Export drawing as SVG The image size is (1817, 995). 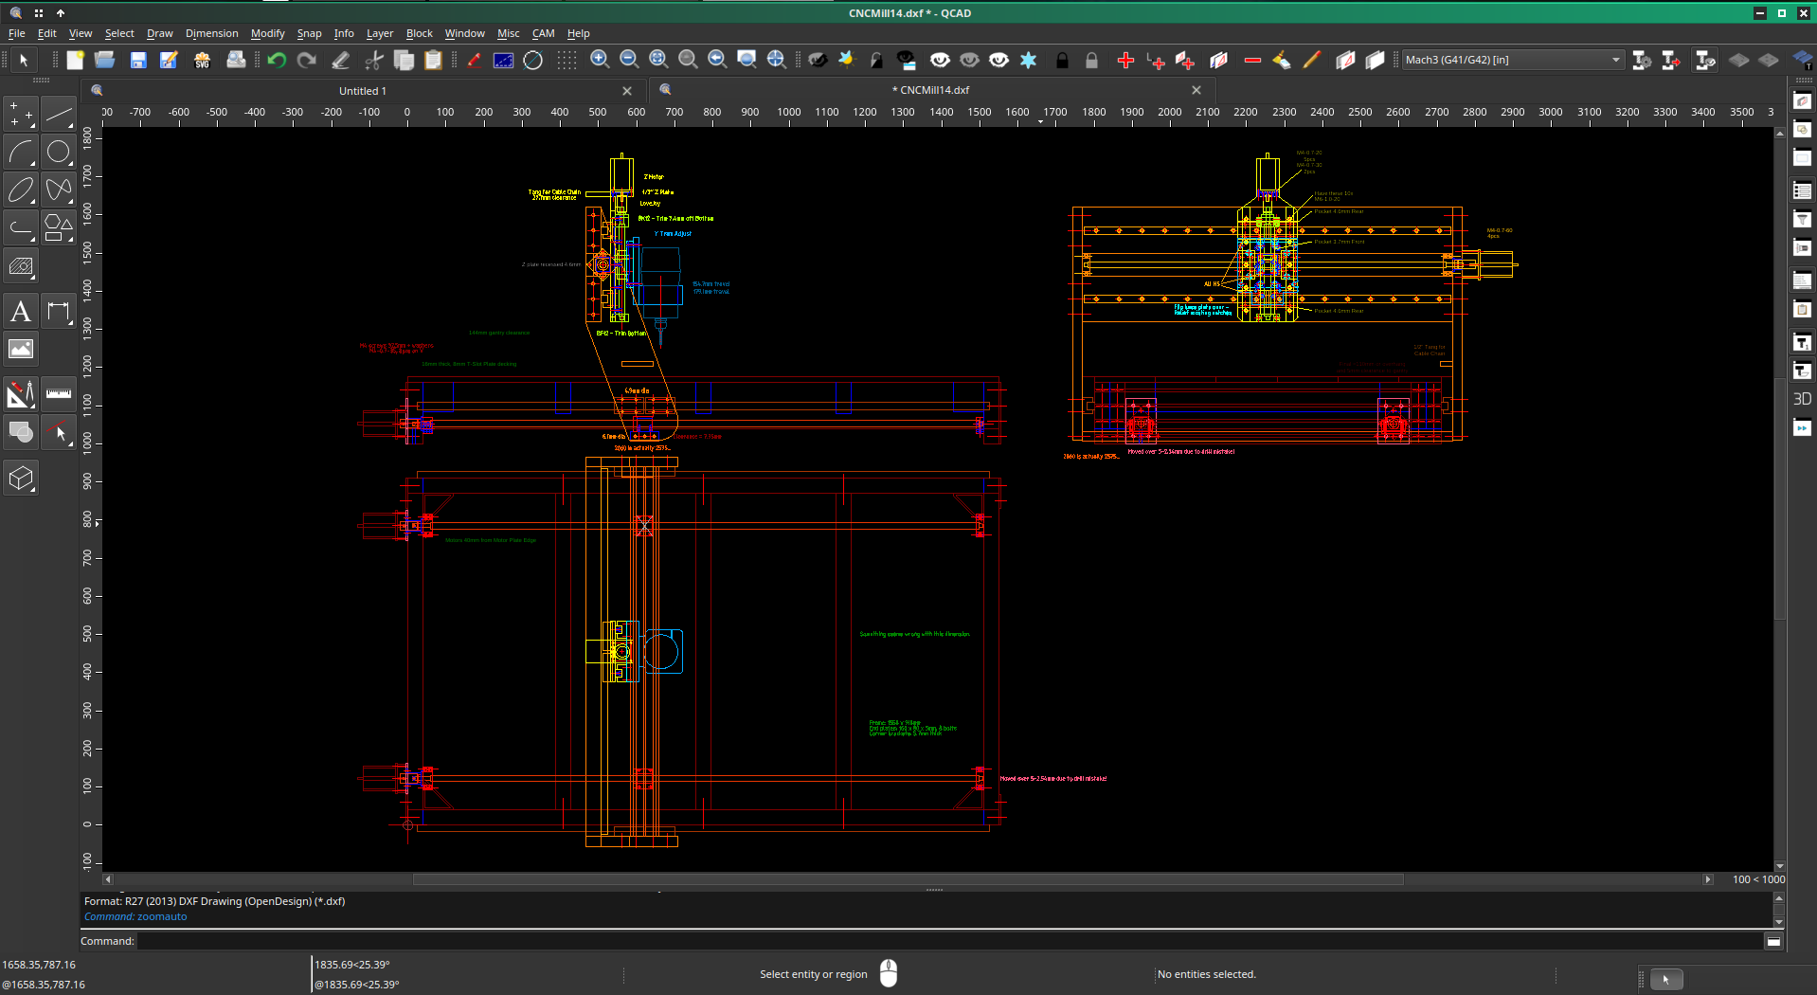pyautogui.click(x=202, y=60)
